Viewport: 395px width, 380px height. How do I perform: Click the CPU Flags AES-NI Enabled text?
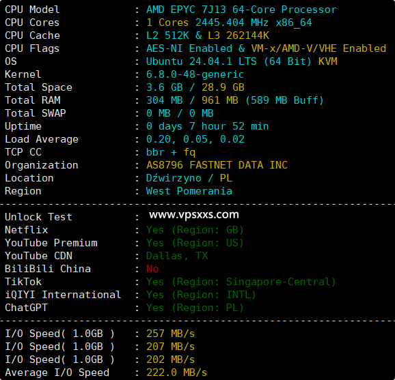click(x=189, y=48)
